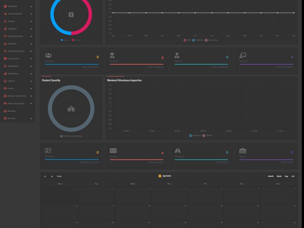Toggle the Student legend in attendance chart

(x=207, y=136)
